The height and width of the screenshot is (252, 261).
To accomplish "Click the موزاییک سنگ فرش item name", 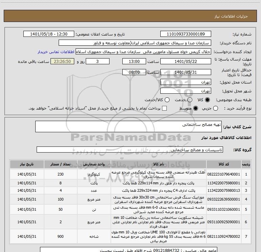I will click(159, 200).
